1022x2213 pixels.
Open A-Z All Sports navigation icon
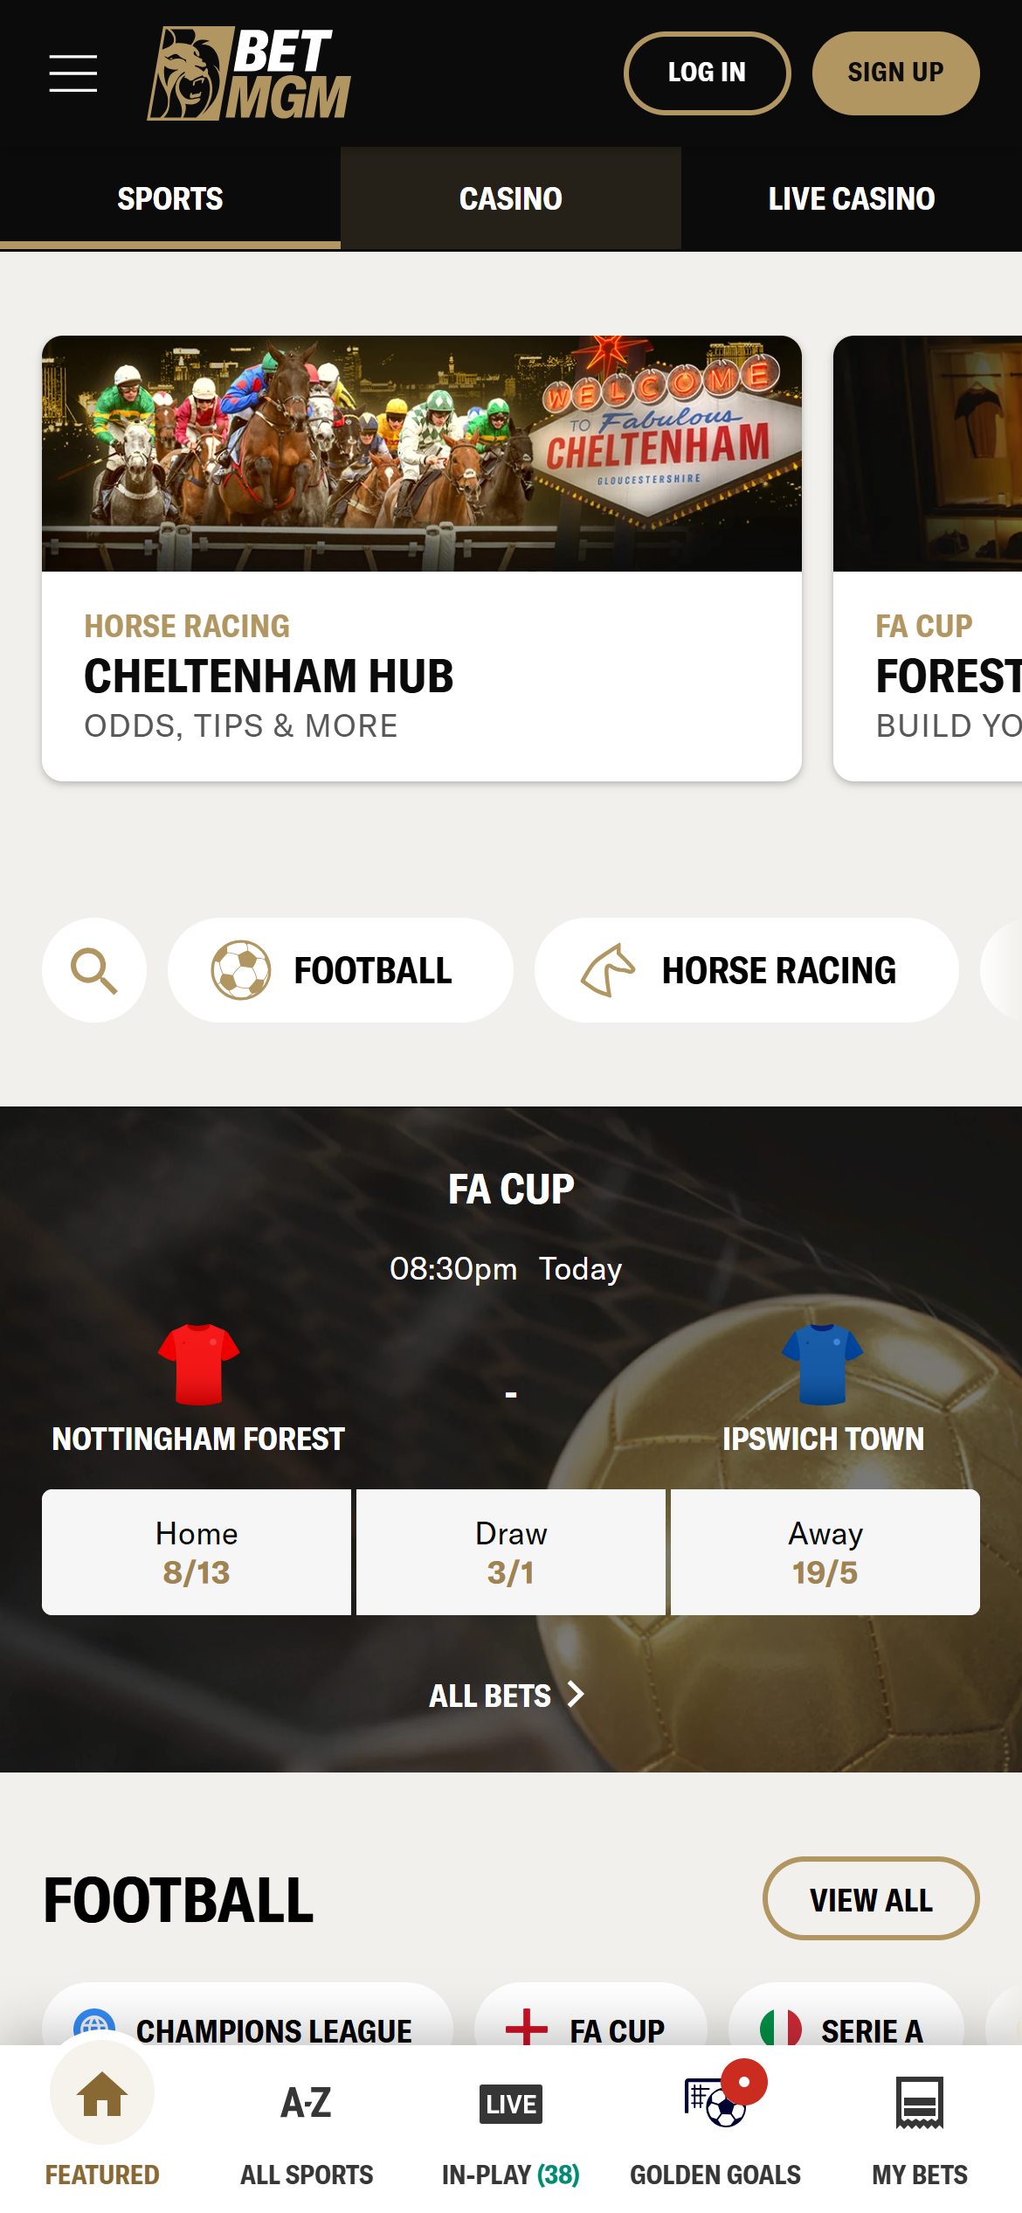tap(305, 2104)
